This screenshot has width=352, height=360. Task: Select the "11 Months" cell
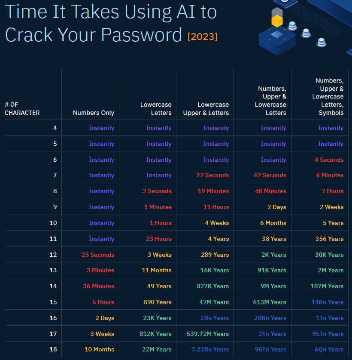tap(157, 270)
